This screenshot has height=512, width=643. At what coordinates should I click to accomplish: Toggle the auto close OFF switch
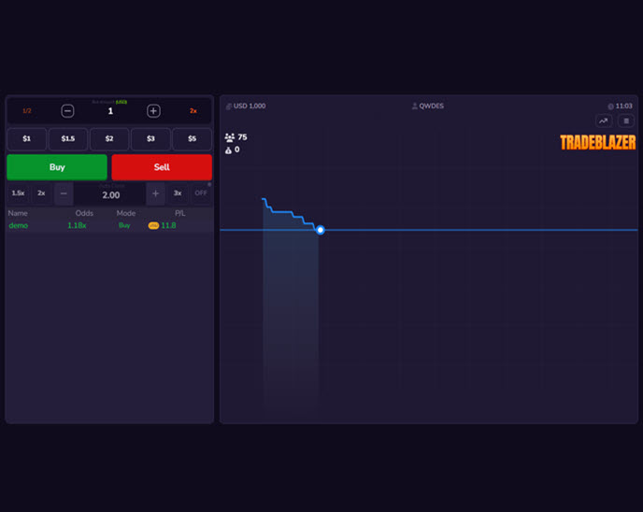click(x=201, y=193)
